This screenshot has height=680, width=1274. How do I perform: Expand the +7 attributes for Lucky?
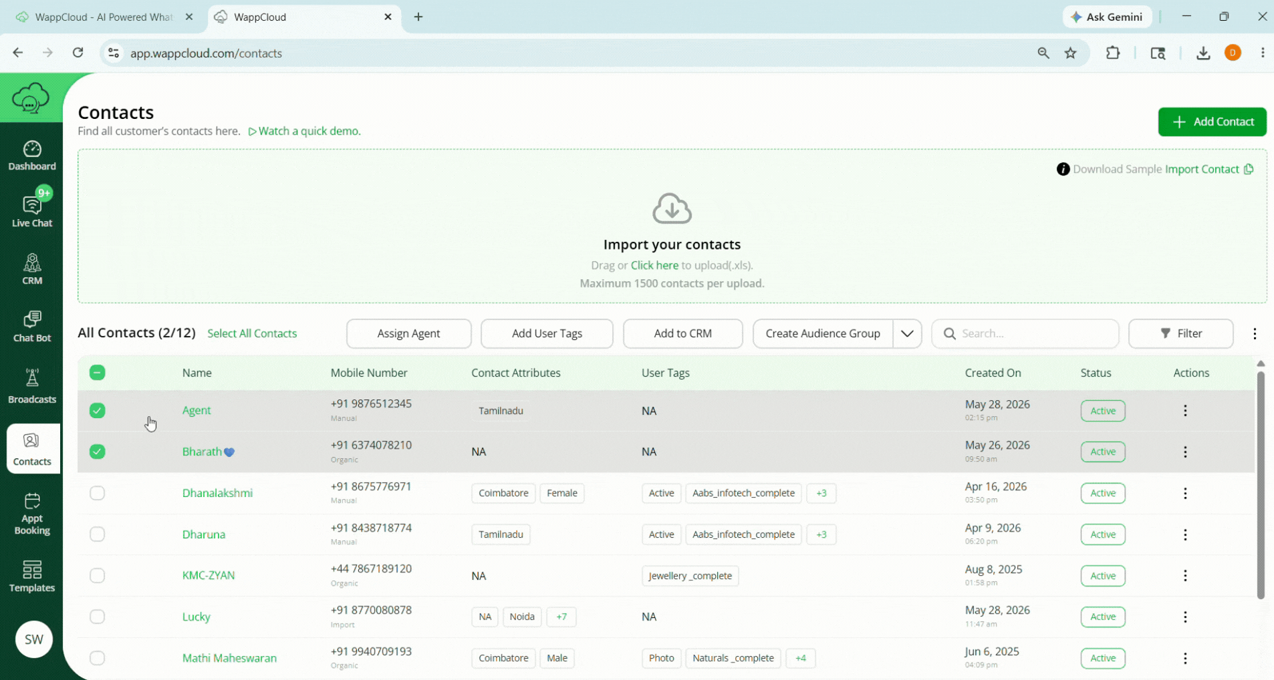pyautogui.click(x=561, y=617)
